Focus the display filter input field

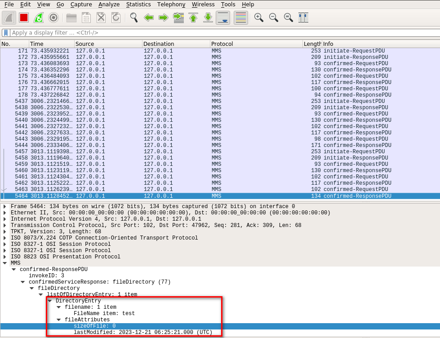click(224, 33)
